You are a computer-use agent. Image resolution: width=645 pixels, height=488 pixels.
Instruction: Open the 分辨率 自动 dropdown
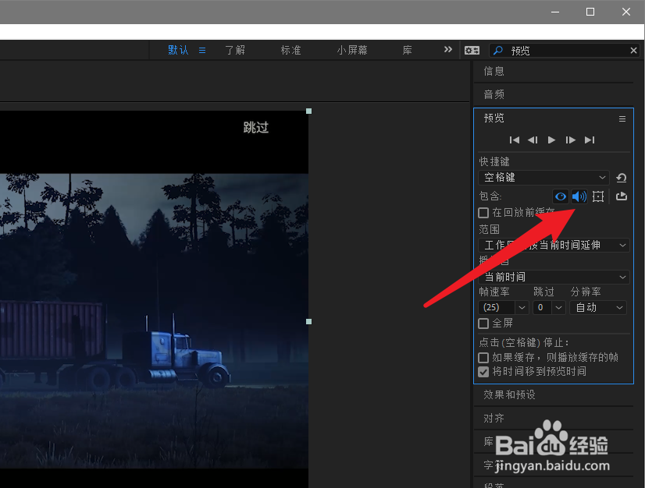tap(598, 307)
